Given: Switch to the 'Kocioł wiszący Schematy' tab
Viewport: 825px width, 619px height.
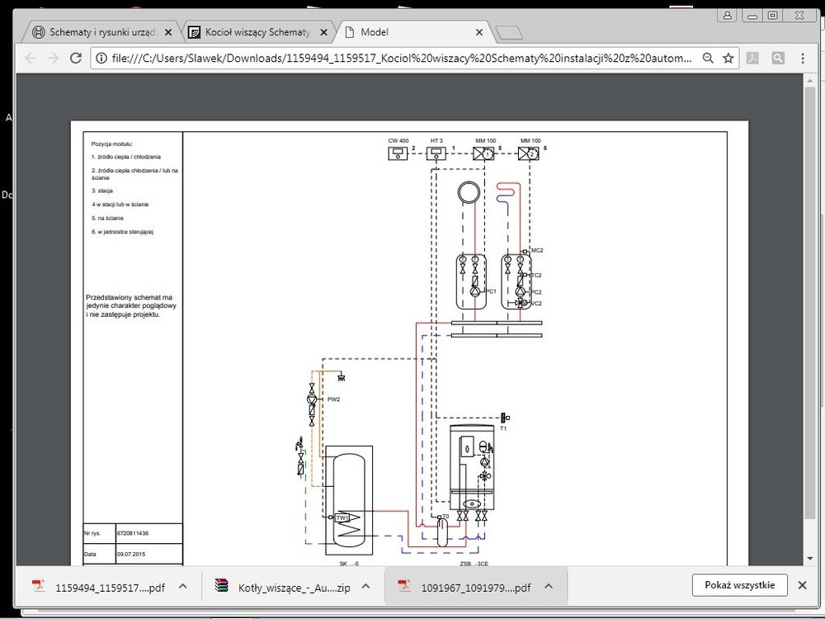Looking at the screenshot, I should 257,32.
